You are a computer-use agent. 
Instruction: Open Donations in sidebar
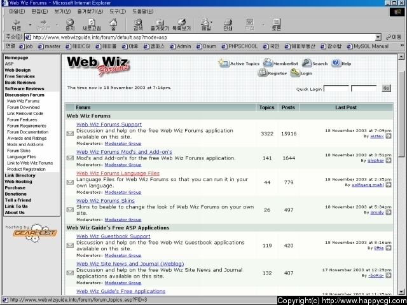tap(15, 194)
